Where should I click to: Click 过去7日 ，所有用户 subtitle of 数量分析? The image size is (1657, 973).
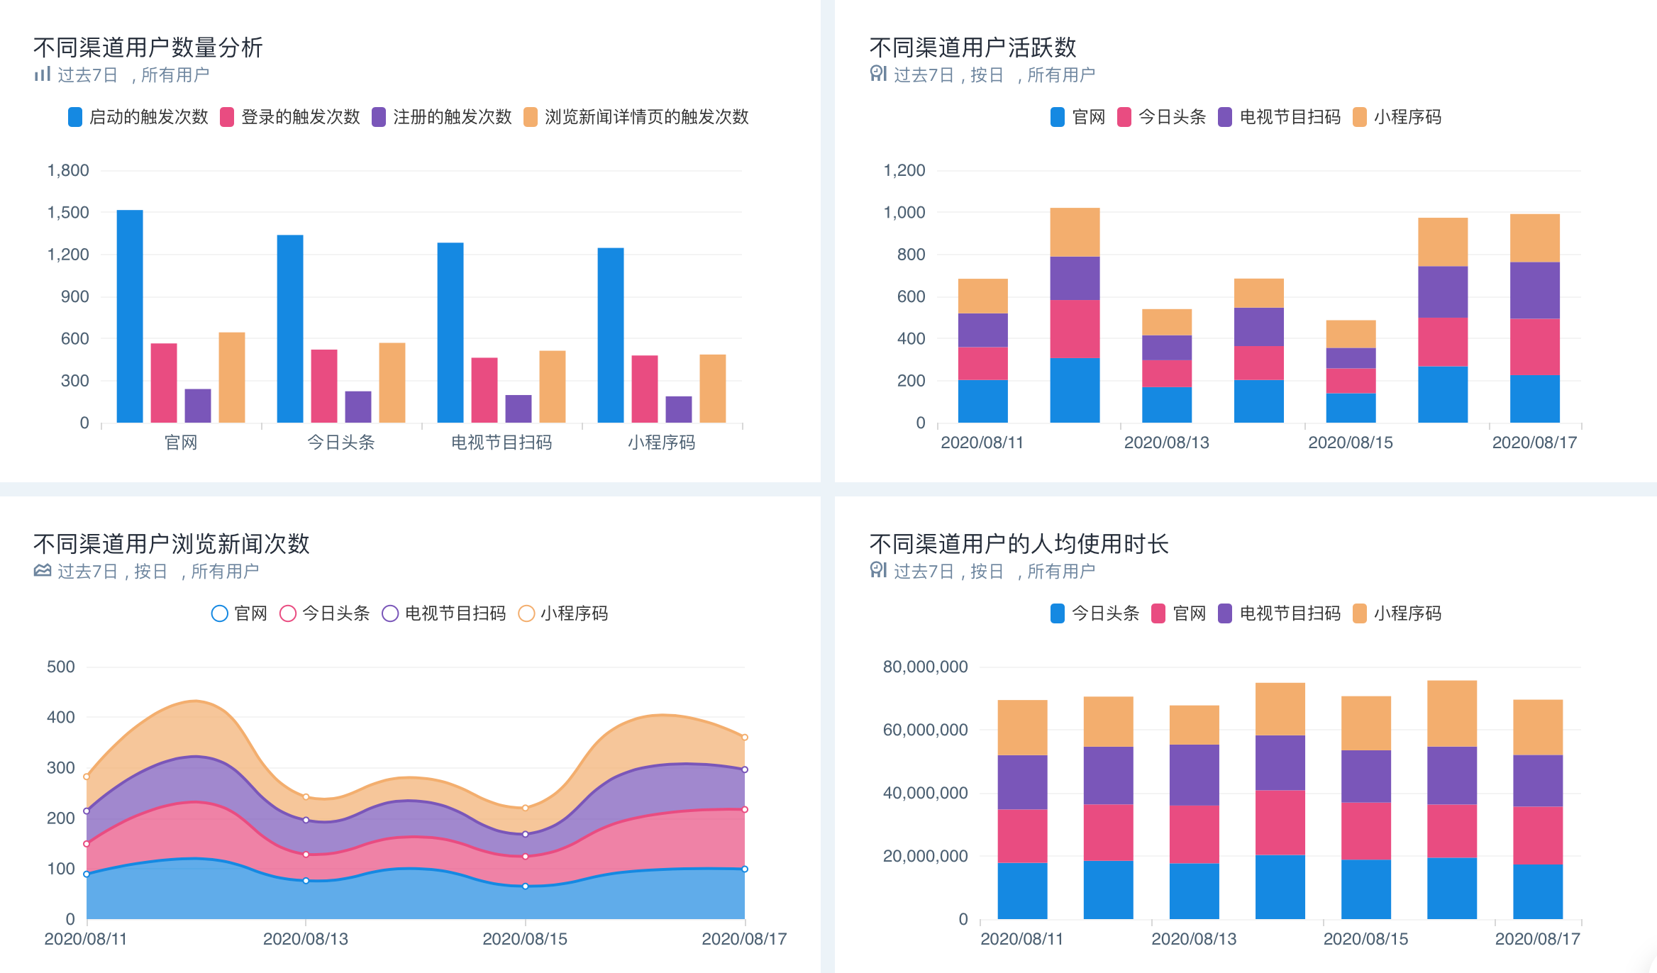coord(133,74)
